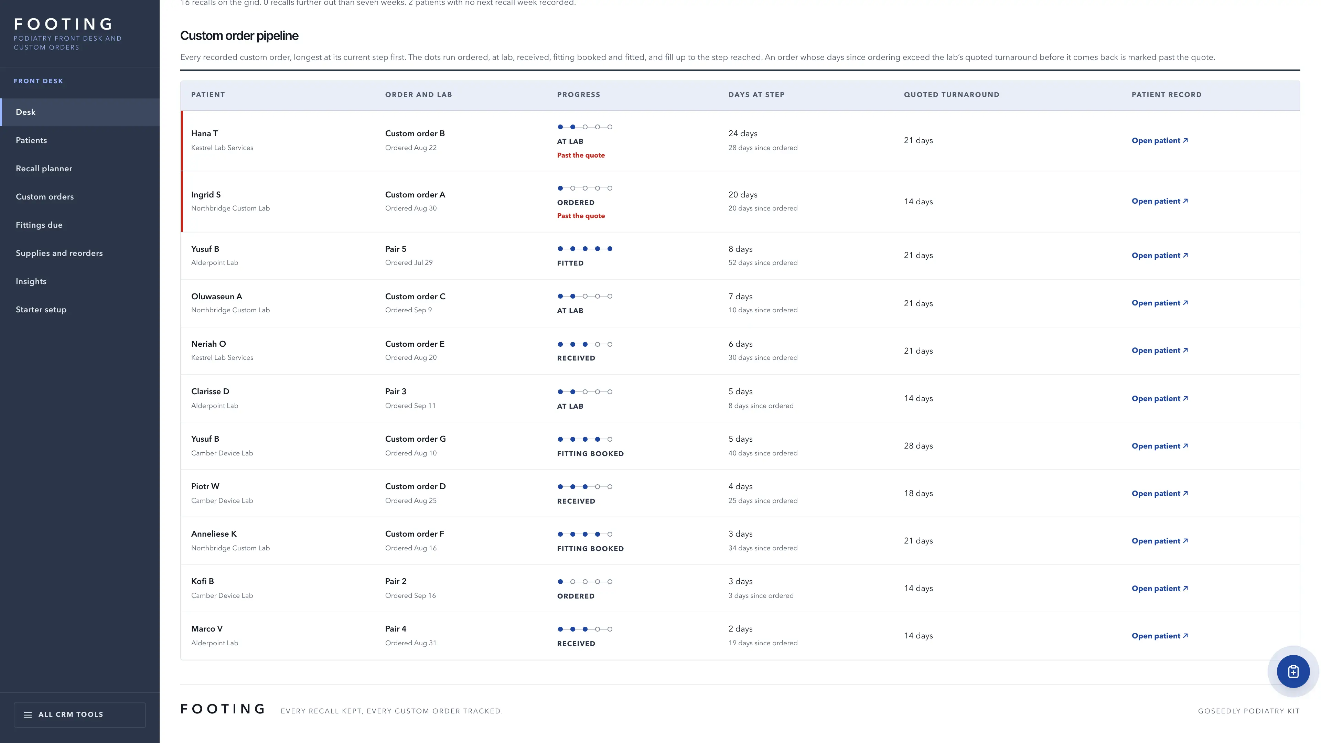
Task: Click the at lab dot in Hana T's progress
Action: click(573, 127)
